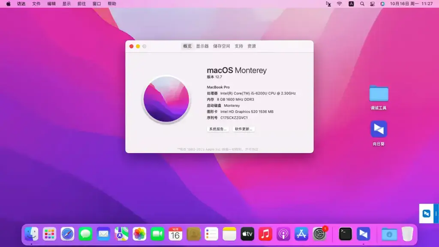Open the 许可协议 link in the footer

[252, 150]
